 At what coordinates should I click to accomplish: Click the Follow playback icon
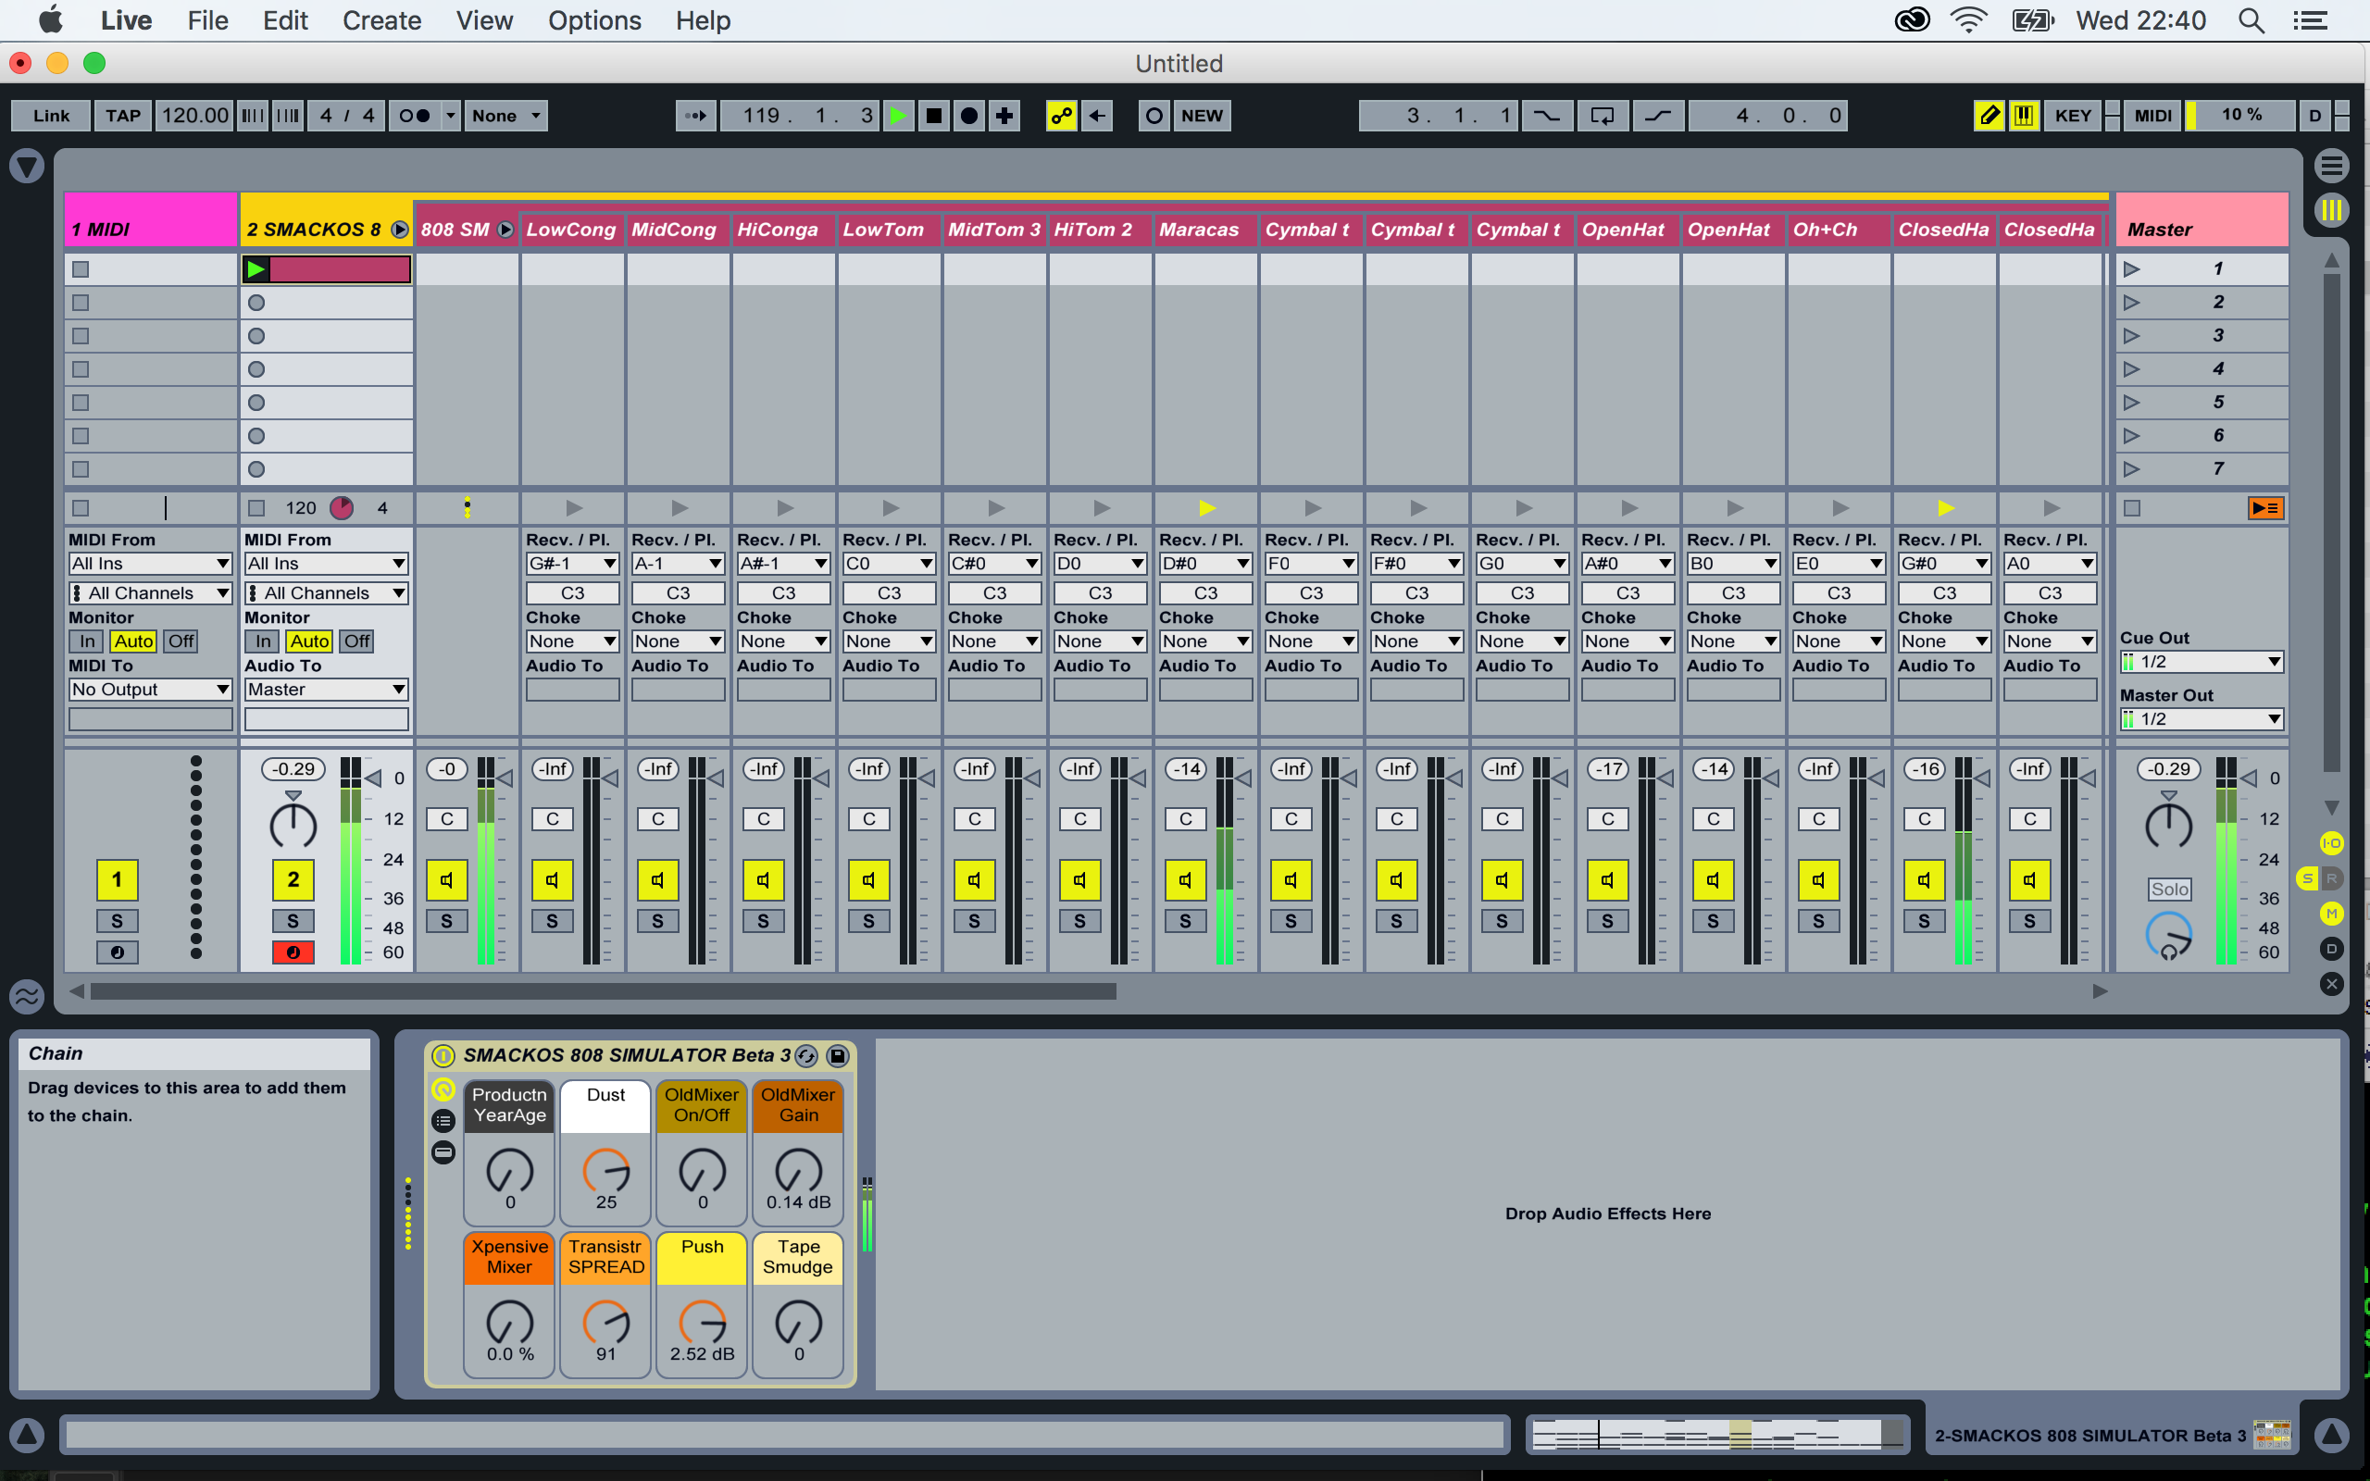pos(694,116)
